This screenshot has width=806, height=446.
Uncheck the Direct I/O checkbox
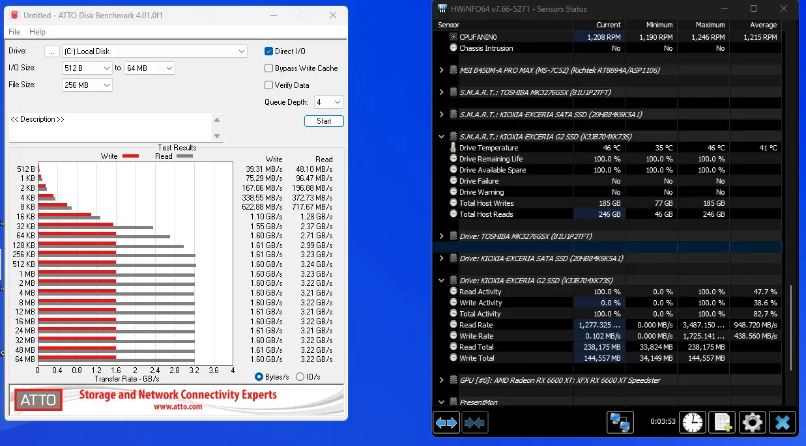tap(268, 51)
